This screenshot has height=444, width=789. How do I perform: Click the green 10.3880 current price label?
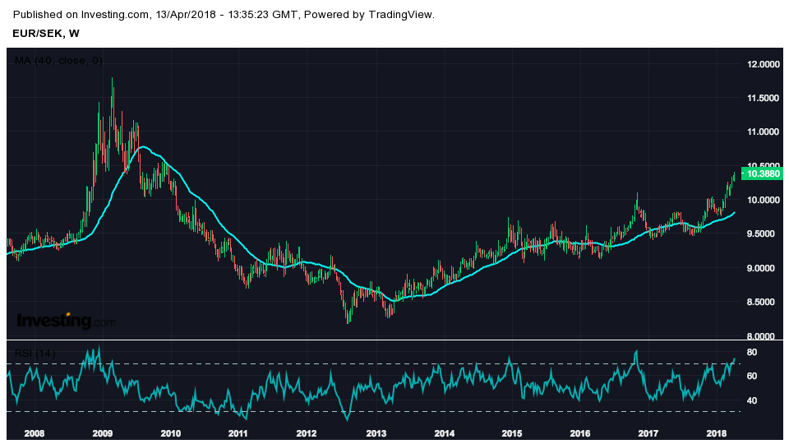click(764, 173)
